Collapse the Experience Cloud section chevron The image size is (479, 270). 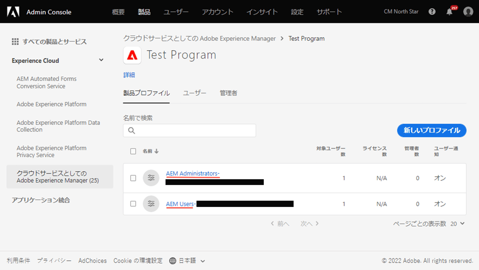coord(101,60)
